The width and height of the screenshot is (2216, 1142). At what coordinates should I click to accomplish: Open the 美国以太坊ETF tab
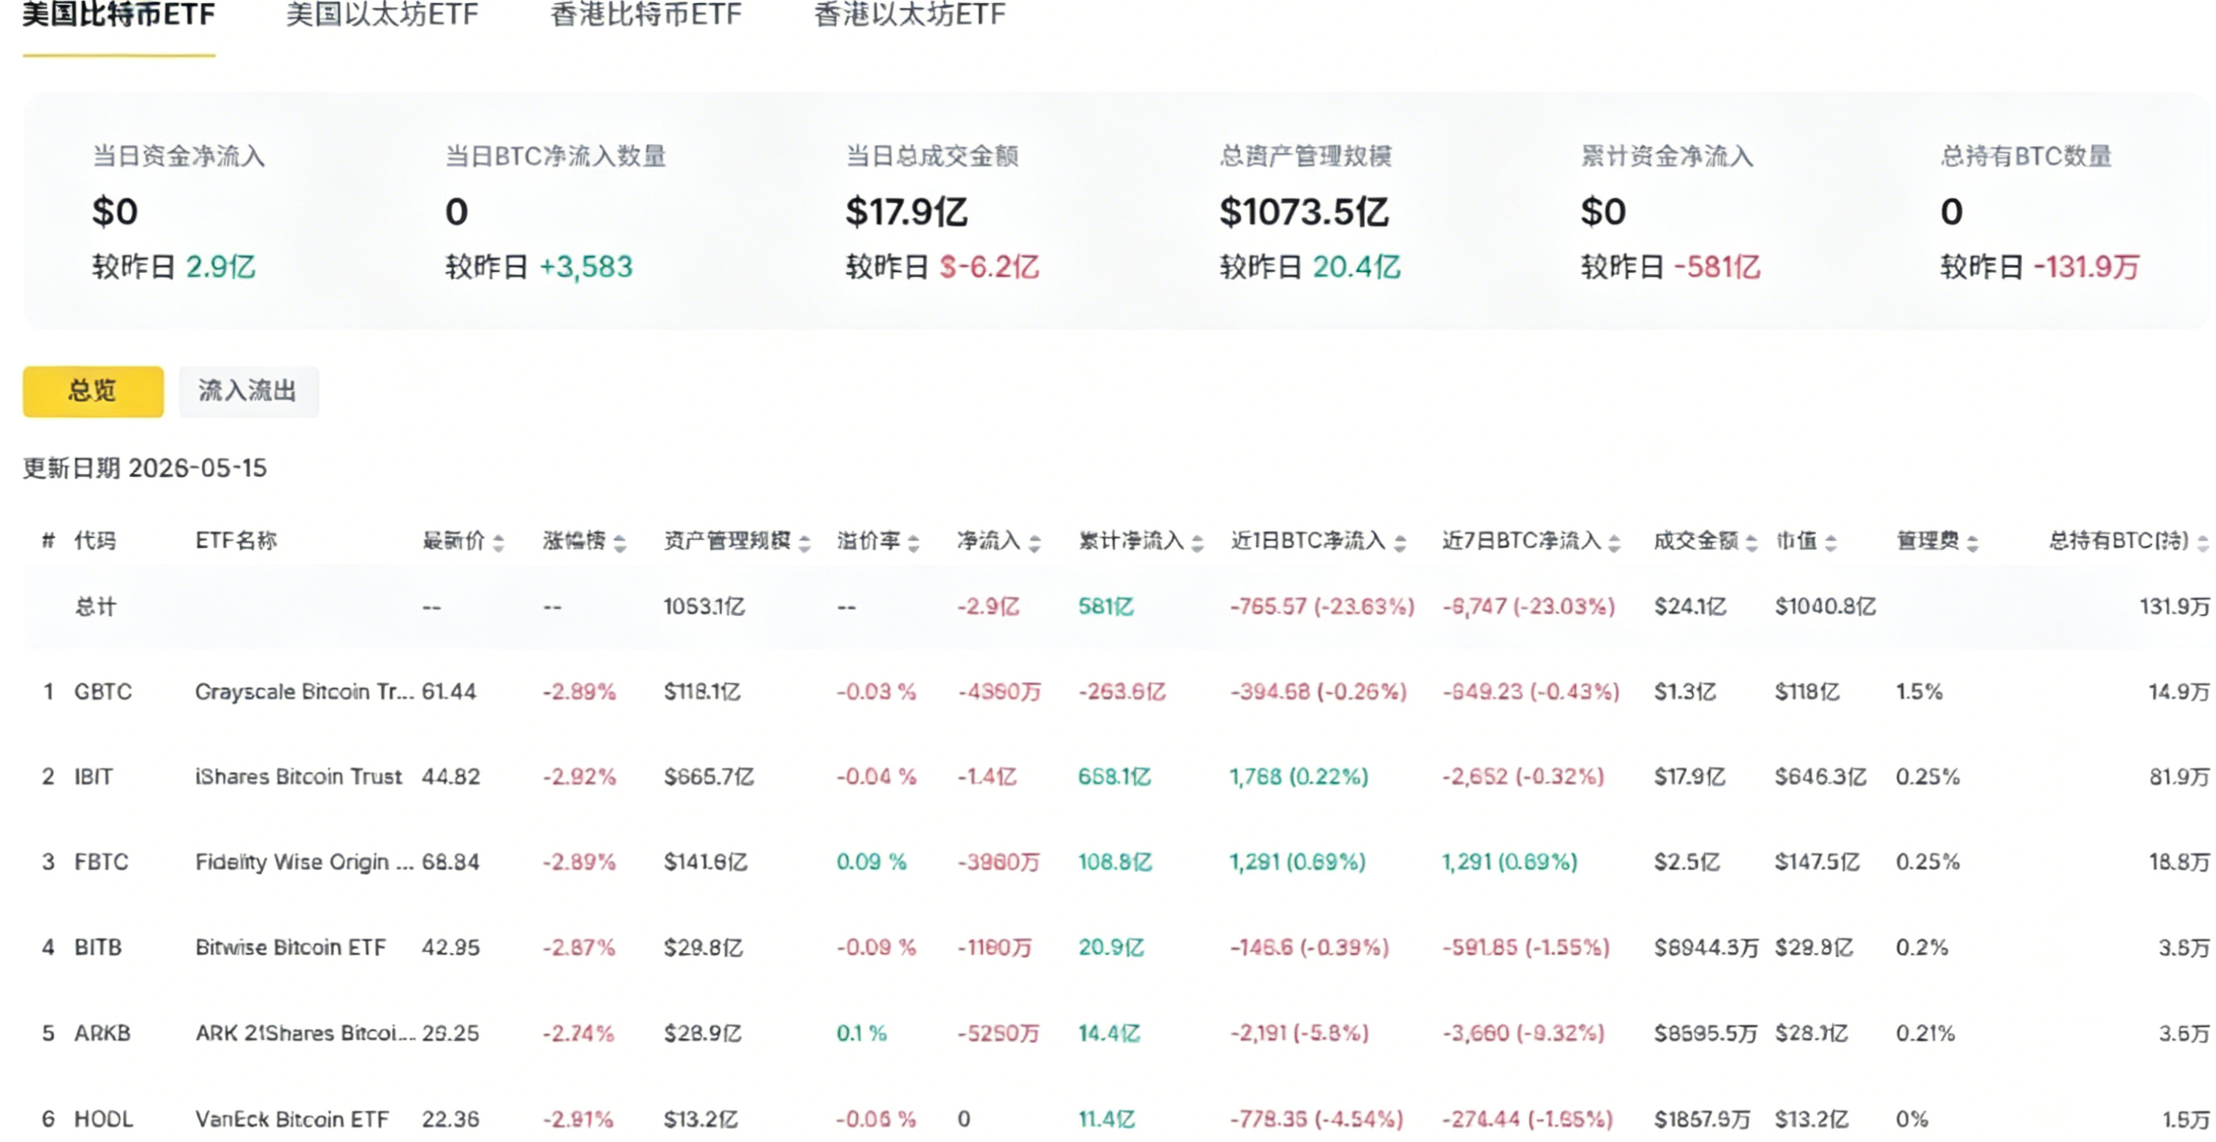pyautogui.click(x=382, y=15)
